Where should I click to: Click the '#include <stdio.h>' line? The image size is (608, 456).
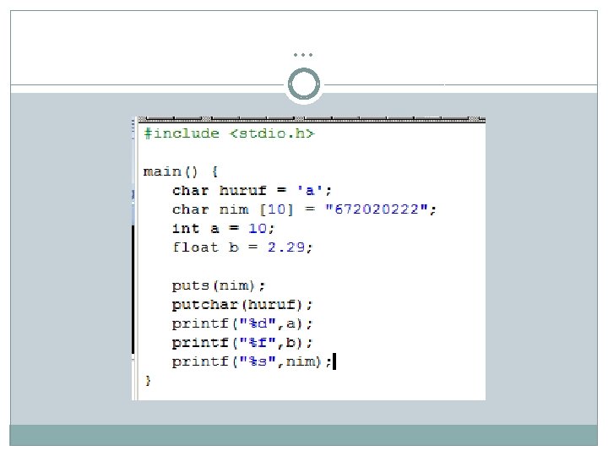tap(229, 133)
